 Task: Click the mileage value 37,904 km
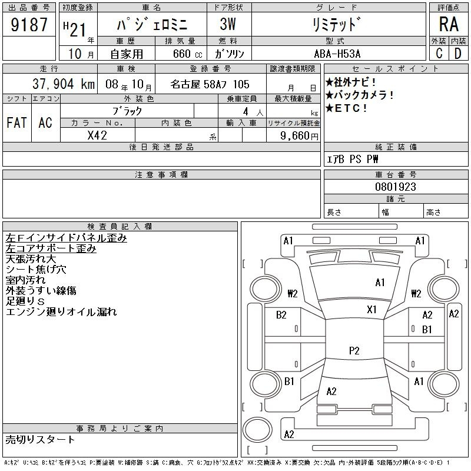[x=58, y=84]
